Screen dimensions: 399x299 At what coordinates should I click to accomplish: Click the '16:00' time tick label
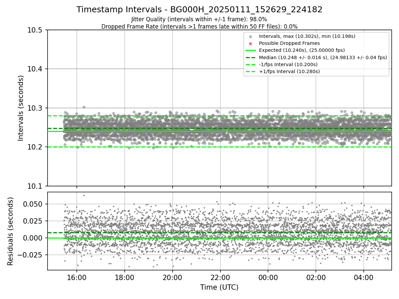click(x=77, y=277)
